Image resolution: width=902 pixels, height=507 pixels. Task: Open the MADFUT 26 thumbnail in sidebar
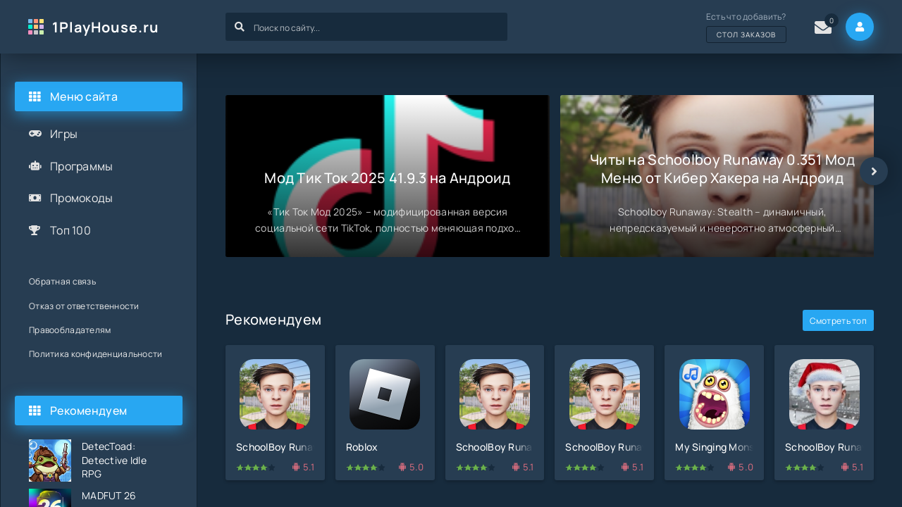coord(50,498)
